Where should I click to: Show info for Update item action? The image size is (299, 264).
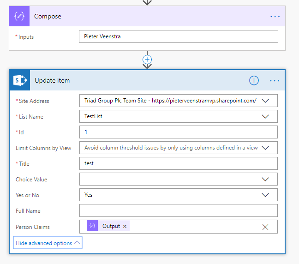(x=254, y=80)
